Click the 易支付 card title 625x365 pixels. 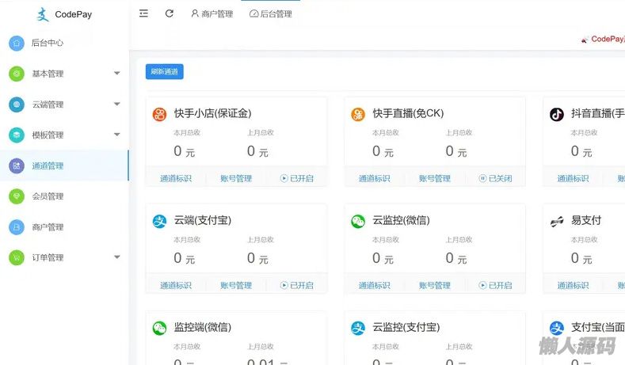[586, 220]
